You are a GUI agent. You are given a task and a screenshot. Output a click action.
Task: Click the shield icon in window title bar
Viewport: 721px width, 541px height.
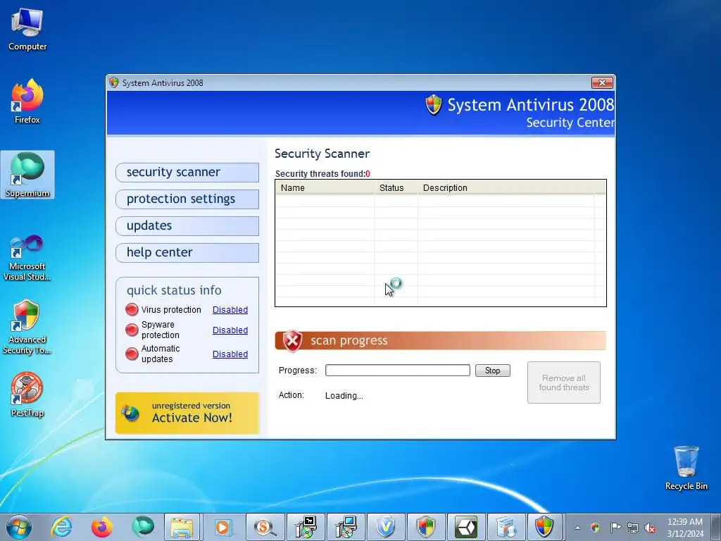(113, 83)
